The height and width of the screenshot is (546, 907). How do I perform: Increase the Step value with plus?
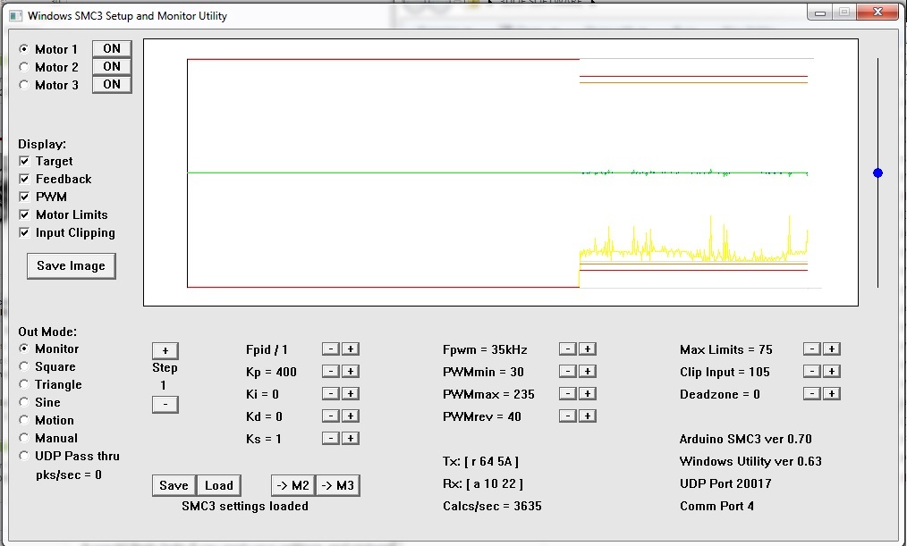[165, 350]
